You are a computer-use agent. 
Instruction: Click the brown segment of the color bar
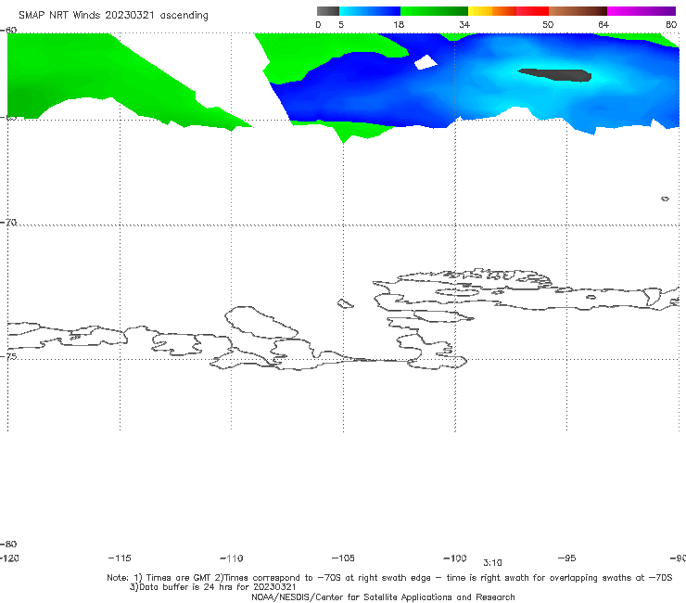click(578, 11)
